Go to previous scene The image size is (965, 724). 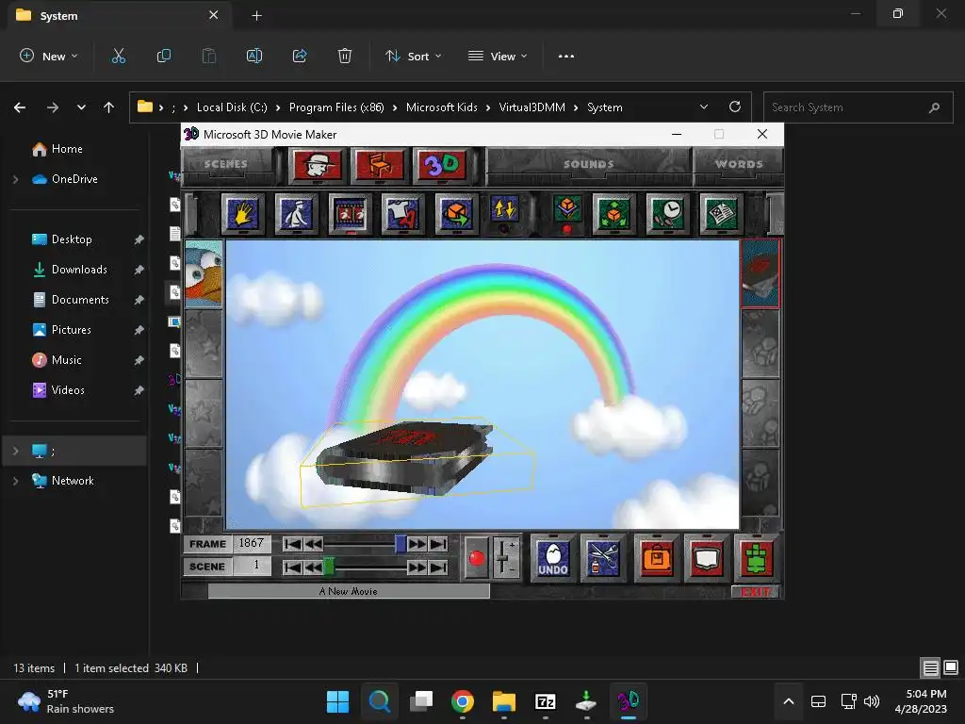point(313,567)
